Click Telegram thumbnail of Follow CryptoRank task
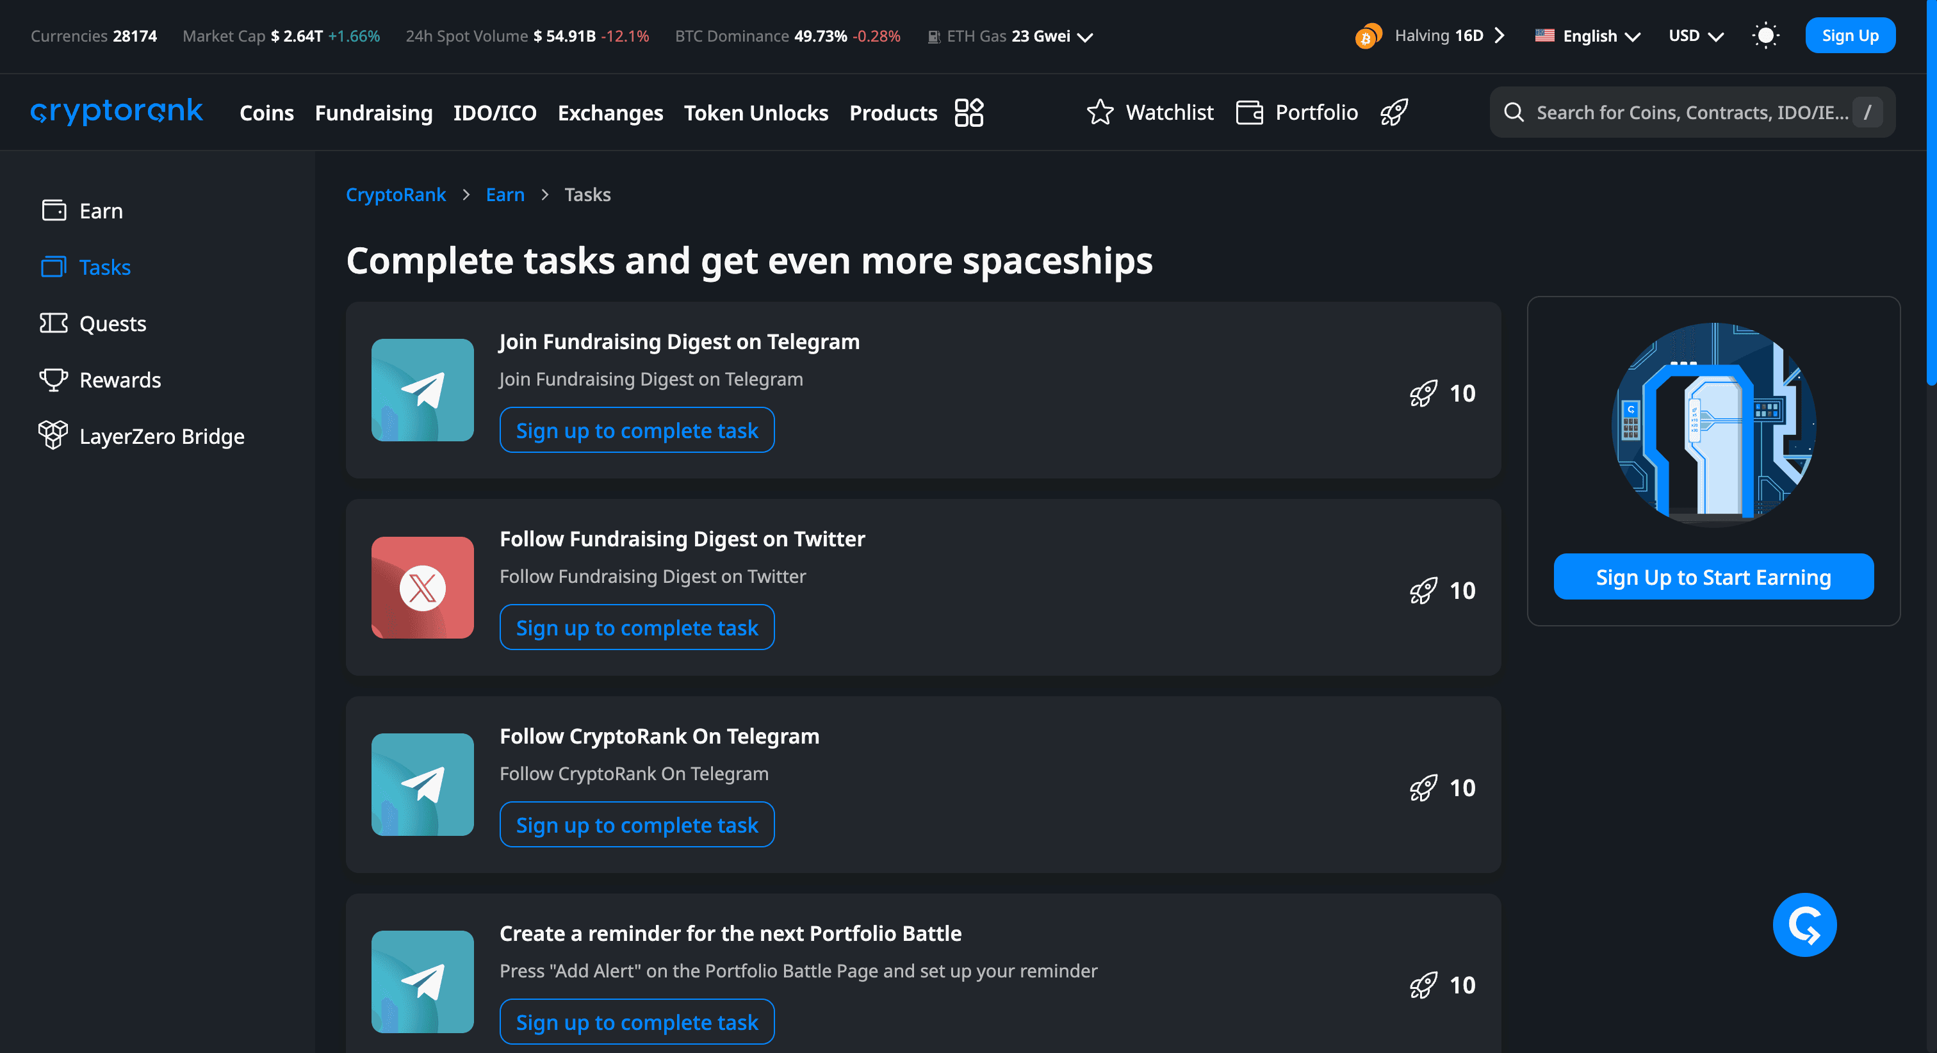1937x1053 pixels. click(423, 785)
